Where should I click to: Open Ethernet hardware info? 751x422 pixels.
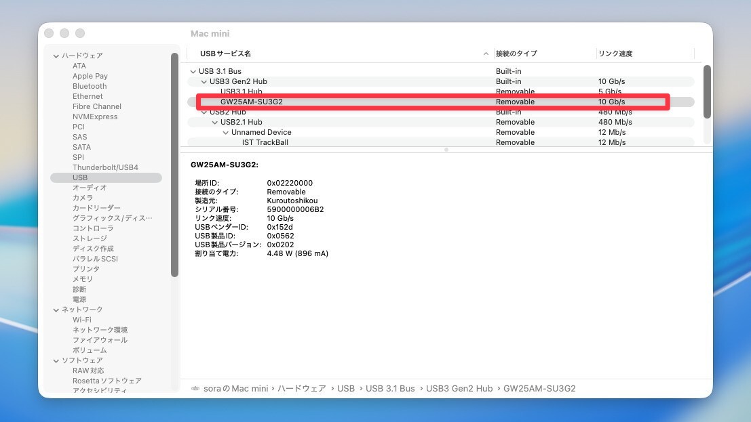click(x=88, y=96)
